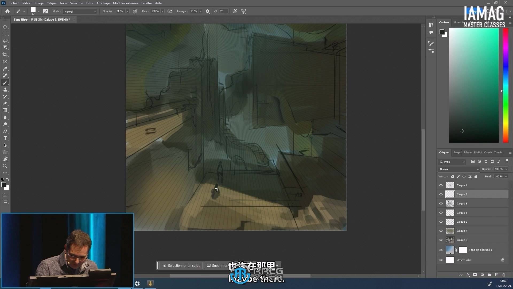Create new group folder icon
This screenshot has width=513, height=289.
489,275
